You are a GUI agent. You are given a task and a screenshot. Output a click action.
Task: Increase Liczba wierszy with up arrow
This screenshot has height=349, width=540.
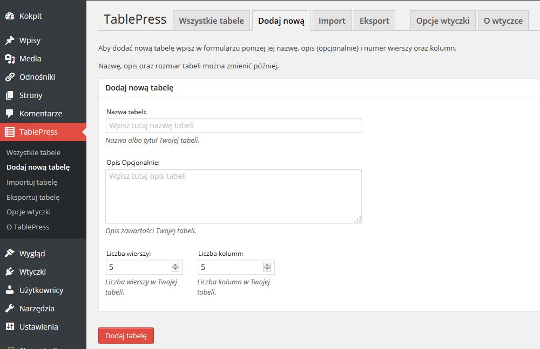(x=175, y=265)
